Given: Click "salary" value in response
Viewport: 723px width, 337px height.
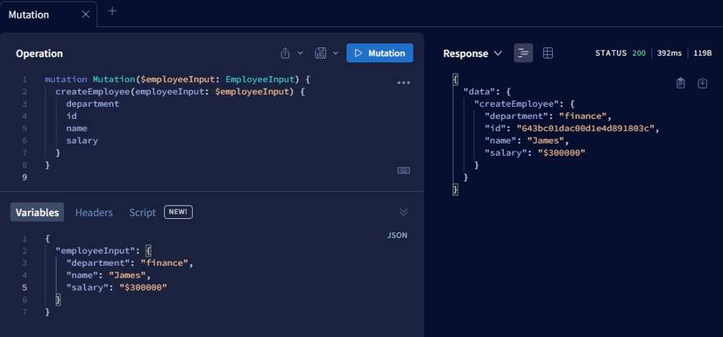Looking at the screenshot, I should [x=562, y=152].
